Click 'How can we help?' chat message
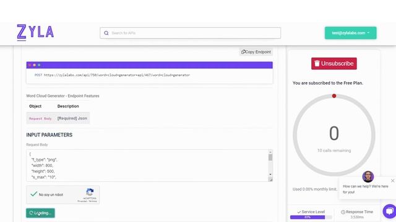 (x=366, y=189)
